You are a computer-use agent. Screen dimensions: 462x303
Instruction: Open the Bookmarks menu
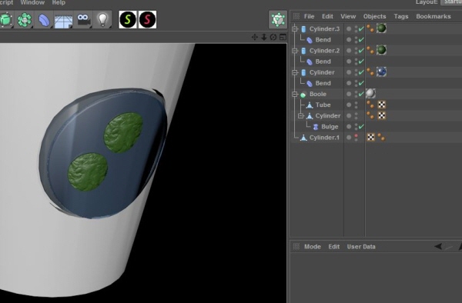click(434, 16)
